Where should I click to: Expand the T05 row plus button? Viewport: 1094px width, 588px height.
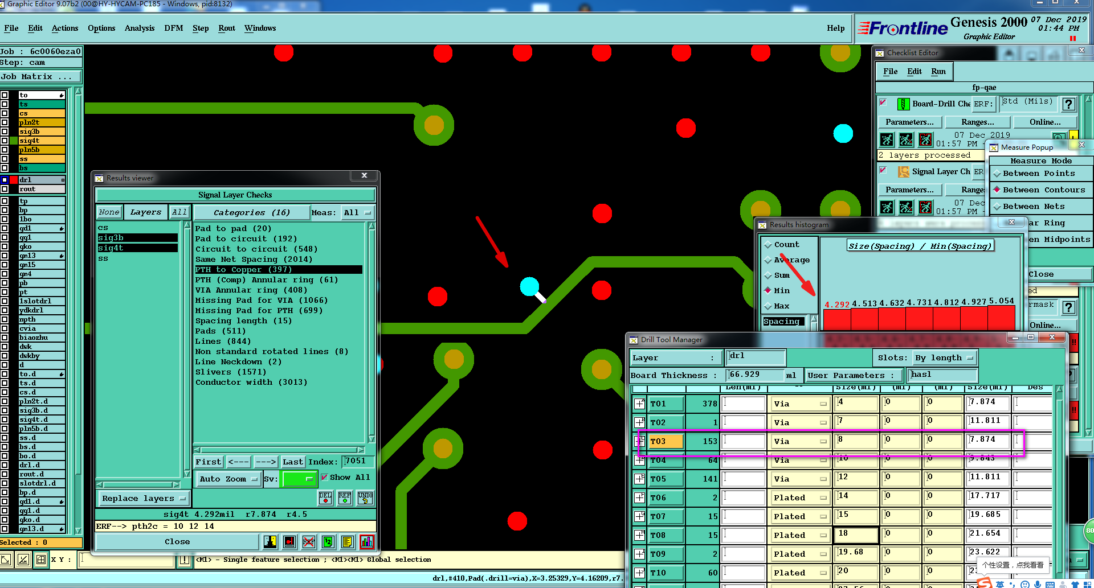click(x=639, y=479)
